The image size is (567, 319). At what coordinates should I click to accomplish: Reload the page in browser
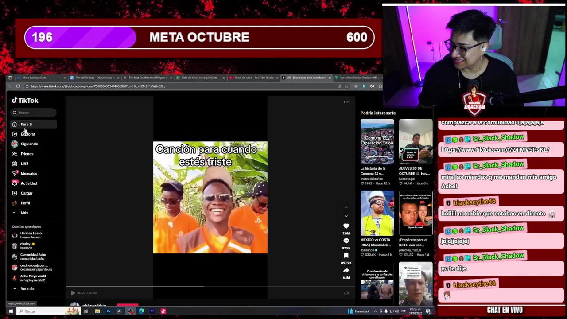[x=18, y=86]
